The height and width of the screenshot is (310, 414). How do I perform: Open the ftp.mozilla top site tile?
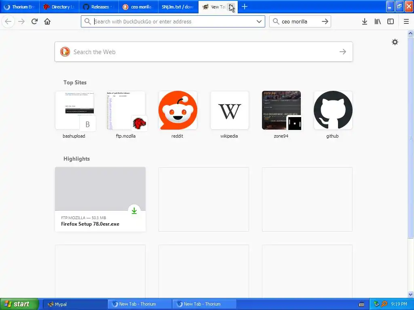[x=126, y=115]
